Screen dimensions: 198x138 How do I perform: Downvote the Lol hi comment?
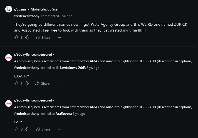27,129
